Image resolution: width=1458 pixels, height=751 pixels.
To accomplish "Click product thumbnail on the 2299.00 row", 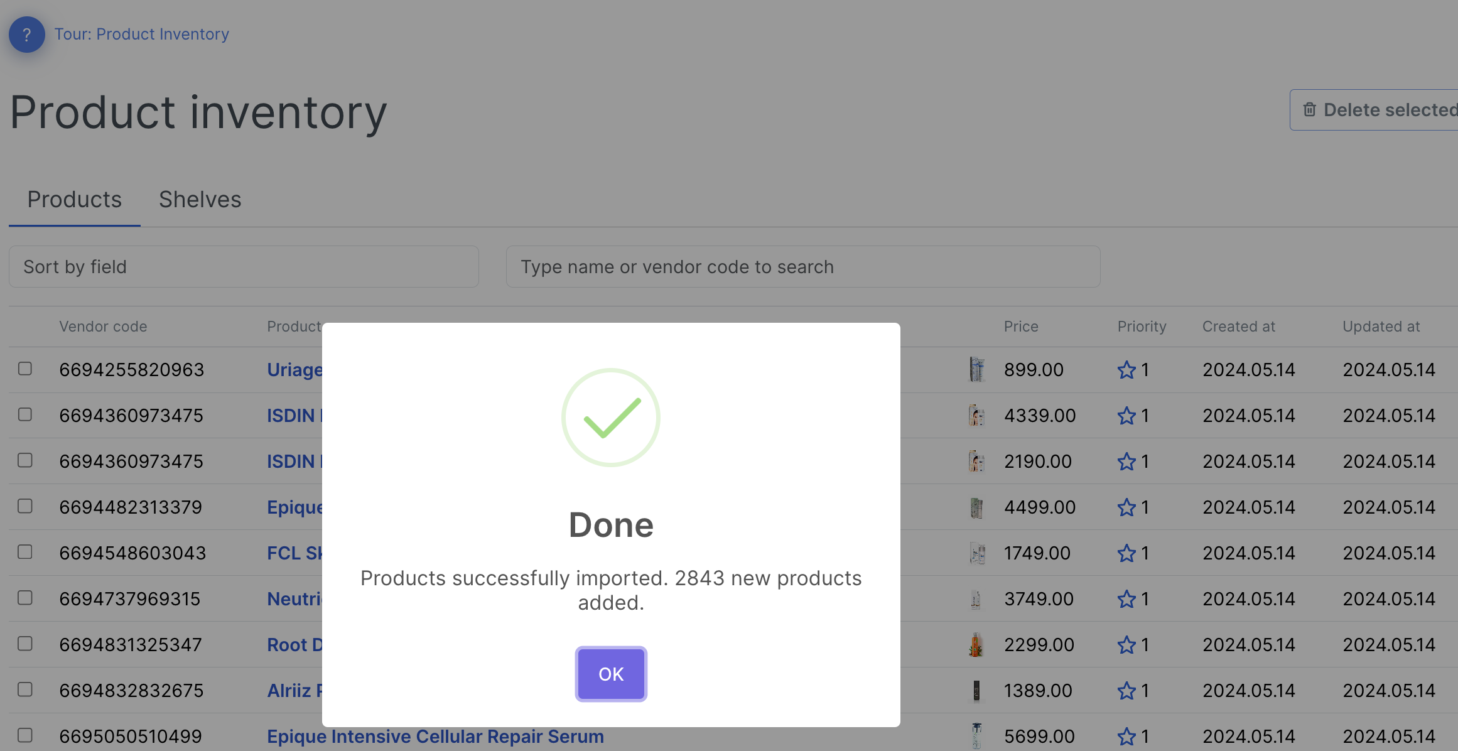I will point(976,645).
